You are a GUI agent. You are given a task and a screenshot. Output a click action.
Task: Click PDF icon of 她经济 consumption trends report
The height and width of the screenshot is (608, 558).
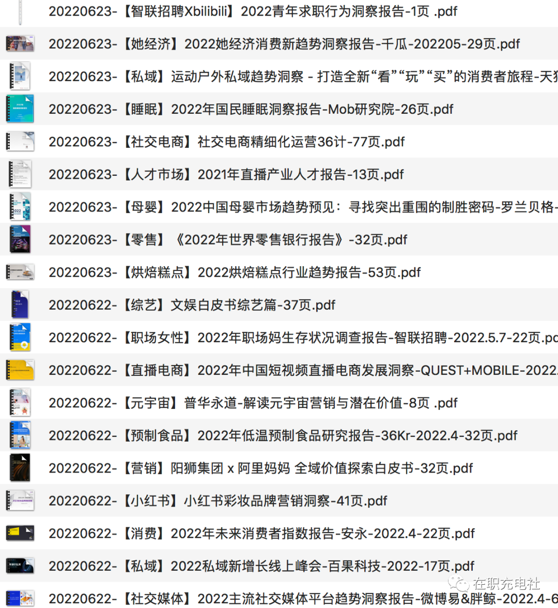click(x=20, y=44)
